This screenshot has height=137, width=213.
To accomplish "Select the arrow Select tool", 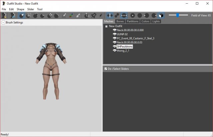I will pos(22,15).
